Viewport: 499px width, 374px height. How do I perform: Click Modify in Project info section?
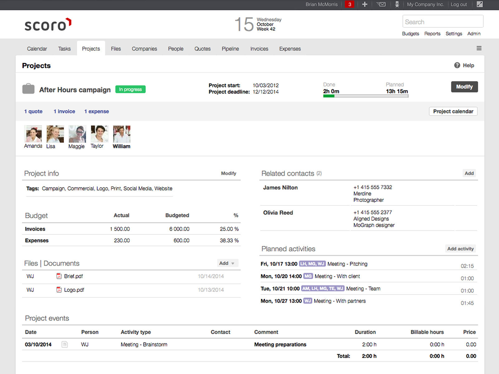229,173
